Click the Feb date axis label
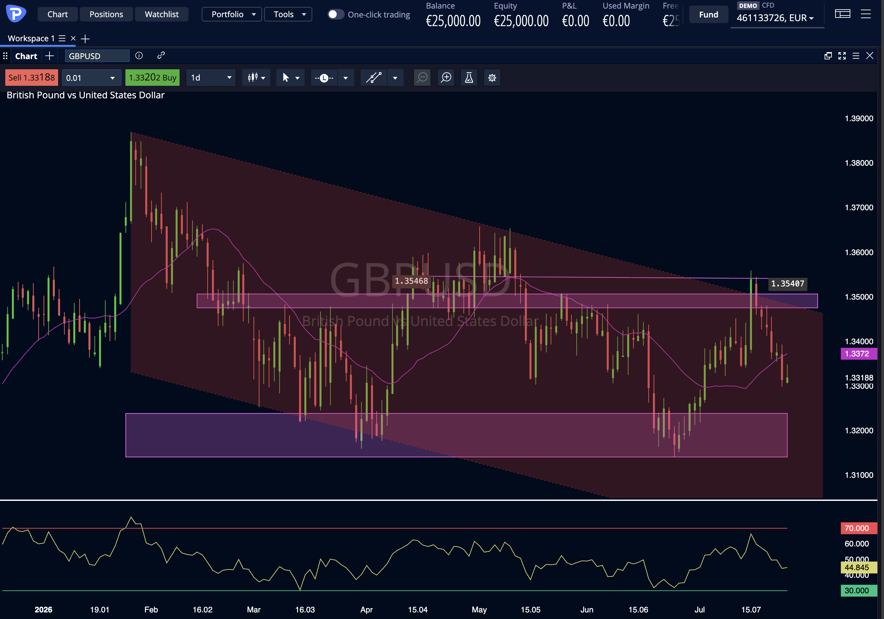 coord(151,609)
